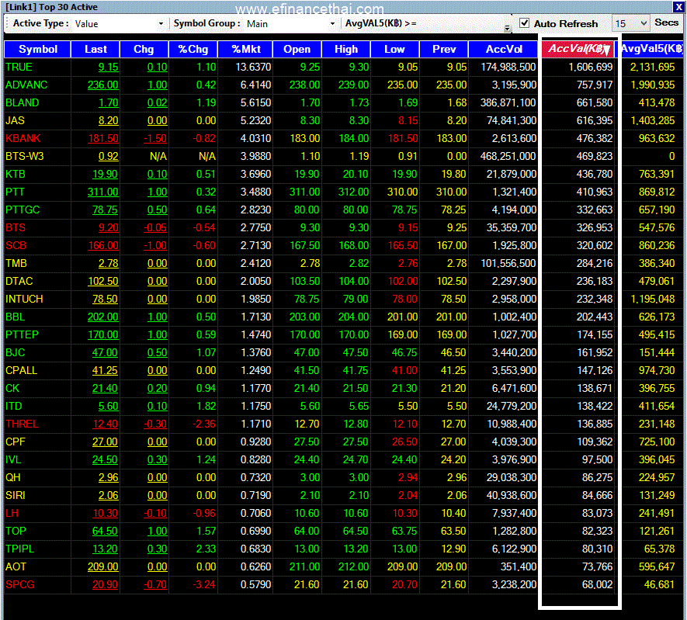Click BBL last price 202.00
Viewport: 687px width, 620px height.
tap(103, 317)
